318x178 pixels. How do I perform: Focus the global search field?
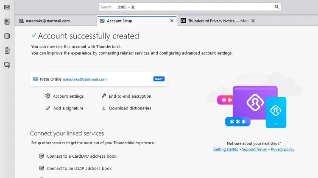click(190, 7)
